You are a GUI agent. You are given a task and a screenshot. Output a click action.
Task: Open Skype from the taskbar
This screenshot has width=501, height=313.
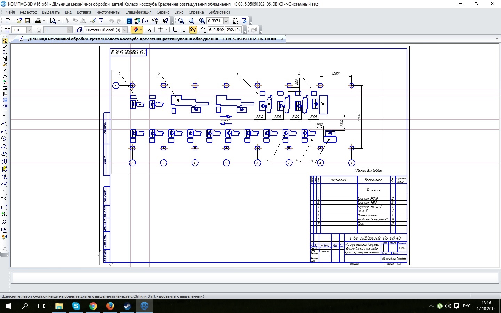coord(76,306)
